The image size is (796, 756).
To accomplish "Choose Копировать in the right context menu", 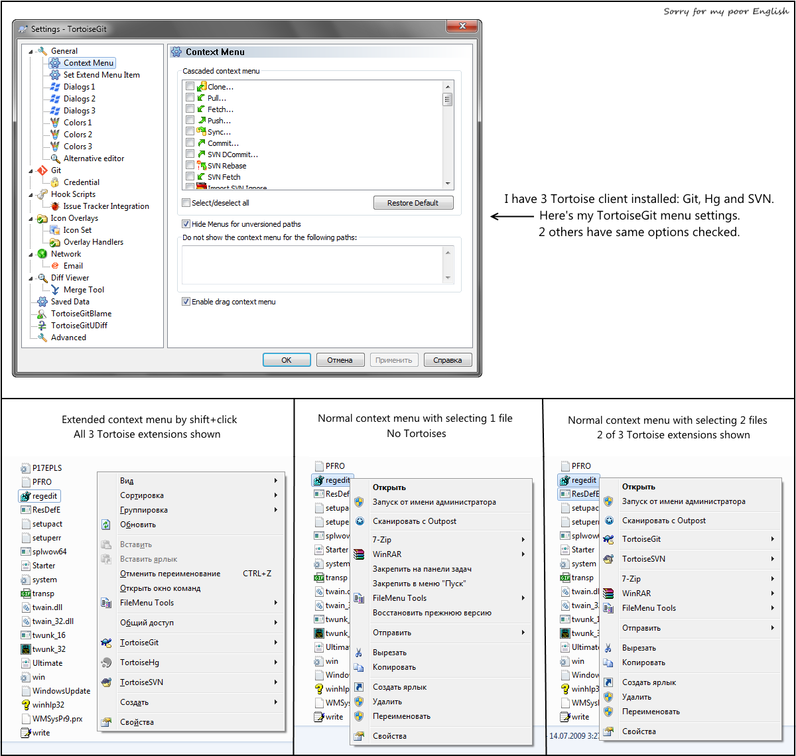I will pos(691,662).
